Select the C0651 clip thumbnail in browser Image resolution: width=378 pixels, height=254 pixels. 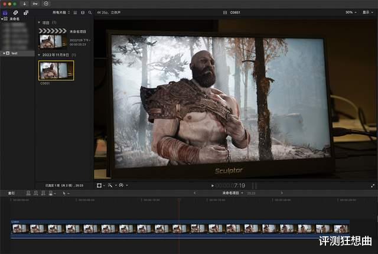pos(56,70)
